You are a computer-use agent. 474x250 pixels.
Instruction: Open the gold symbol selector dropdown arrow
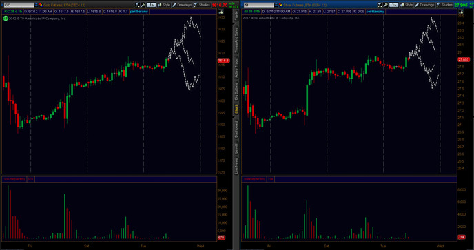pyautogui.click(x=37, y=5)
